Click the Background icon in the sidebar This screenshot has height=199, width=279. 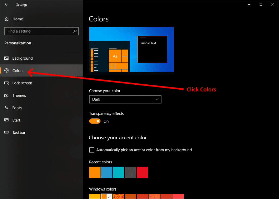[x=6, y=58]
